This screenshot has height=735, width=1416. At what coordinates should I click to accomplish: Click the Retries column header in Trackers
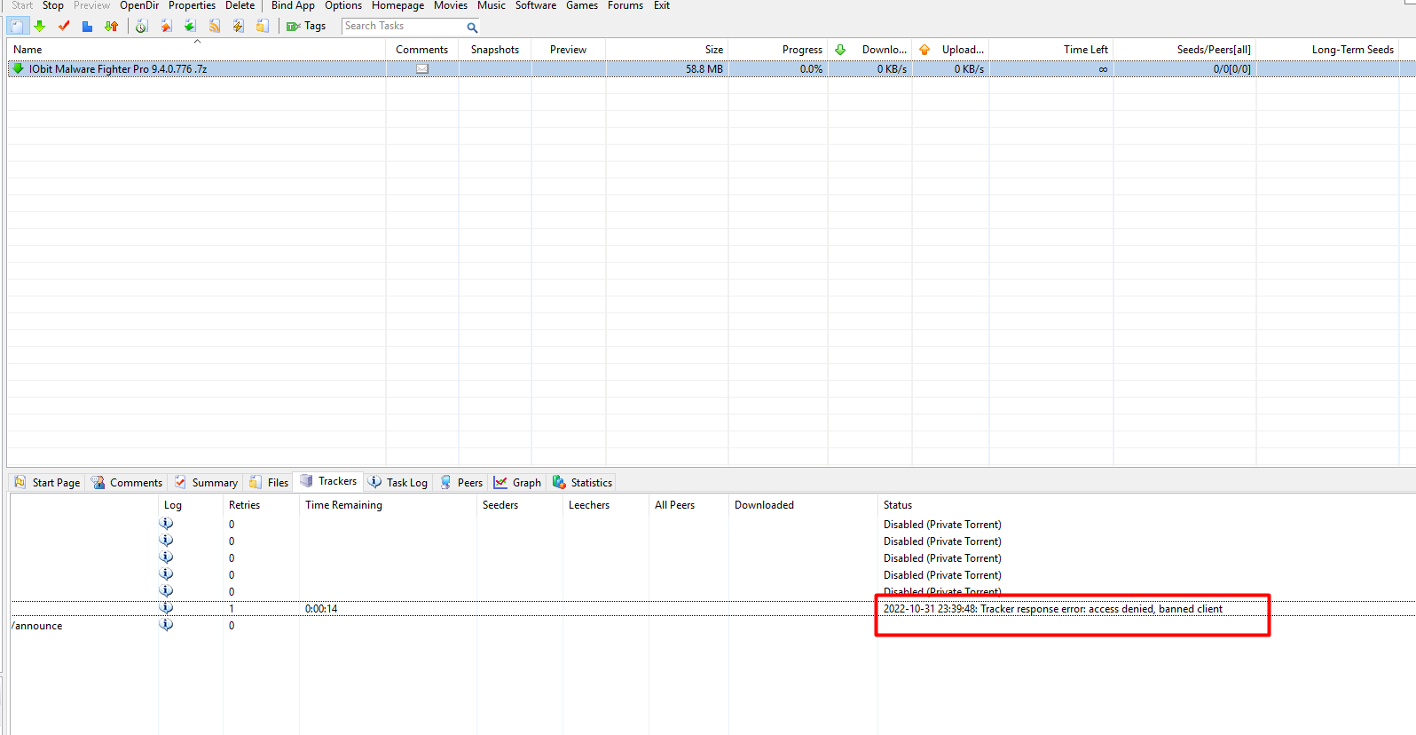[x=244, y=505]
